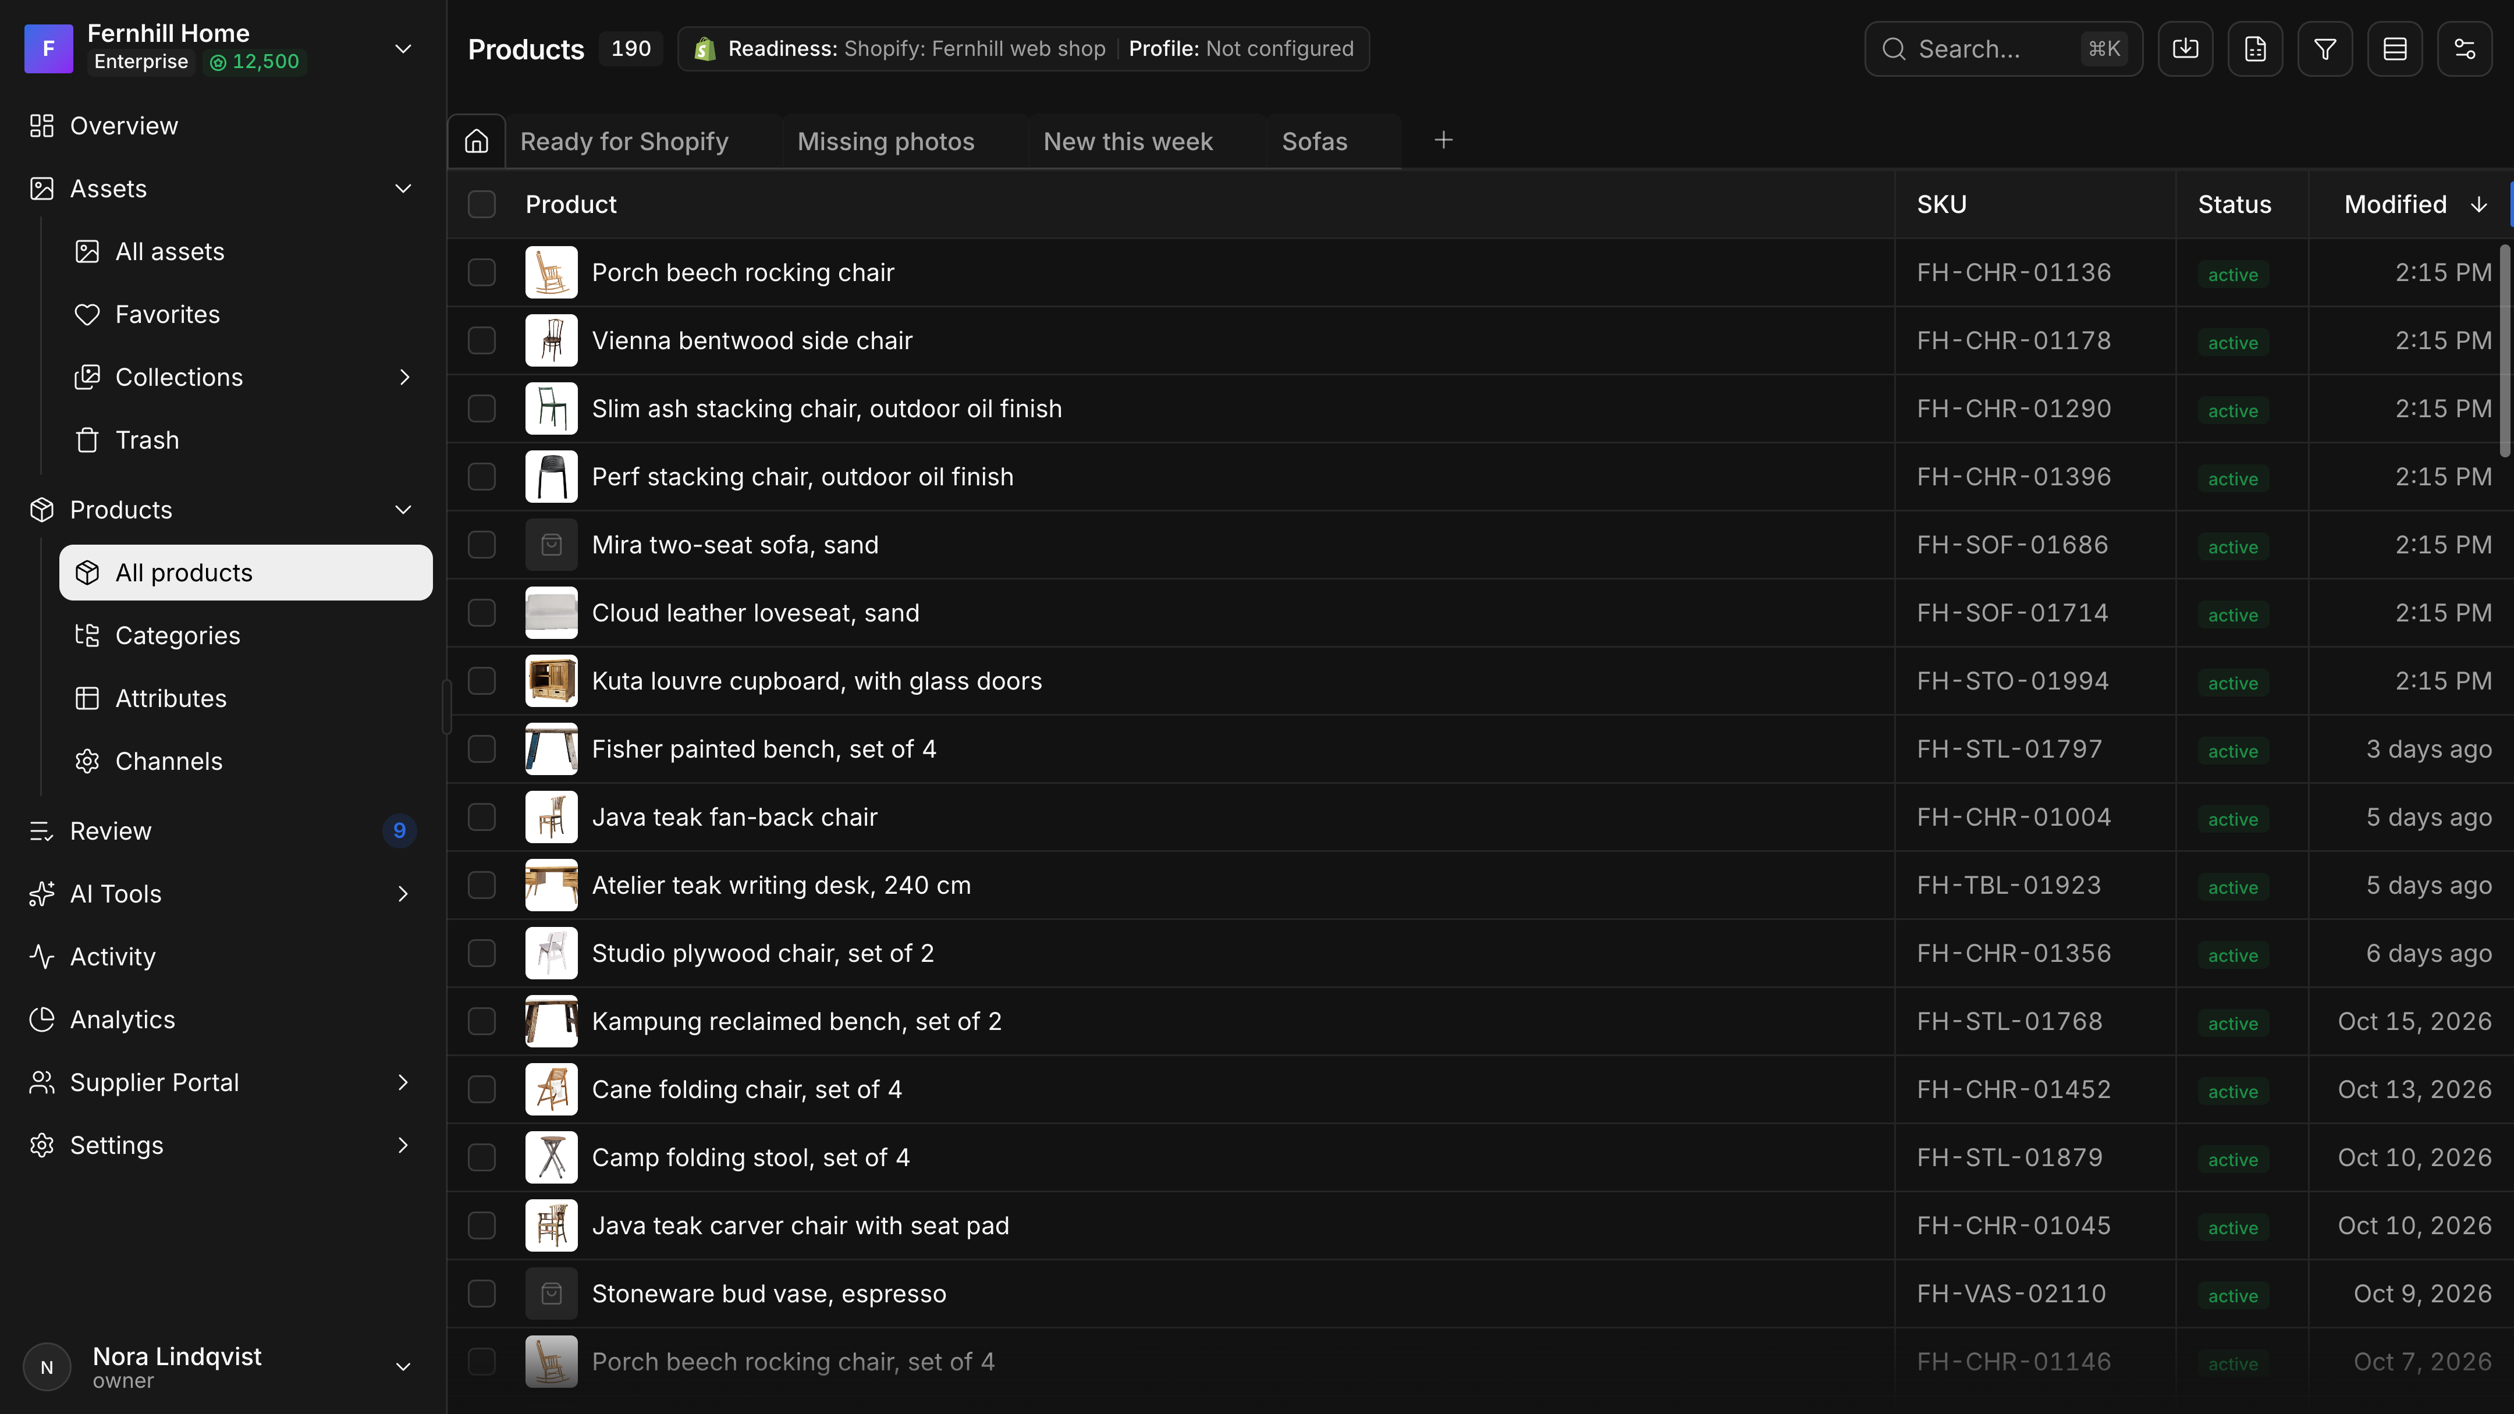Click the import download icon in toolbar

[2185, 49]
